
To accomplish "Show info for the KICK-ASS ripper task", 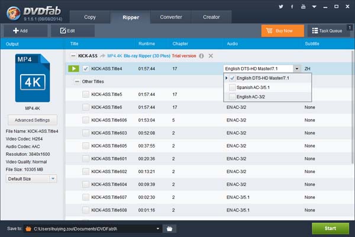I will coord(201,56).
